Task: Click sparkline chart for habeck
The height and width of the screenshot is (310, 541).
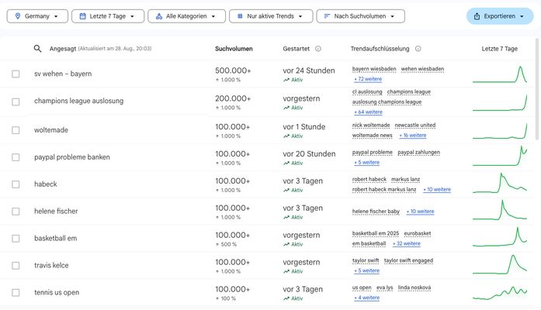Action: click(500, 183)
